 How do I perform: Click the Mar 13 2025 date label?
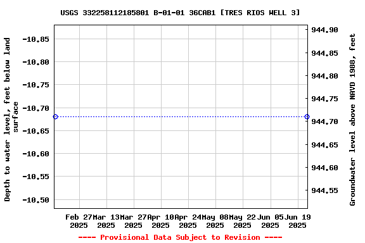pos(106,221)
